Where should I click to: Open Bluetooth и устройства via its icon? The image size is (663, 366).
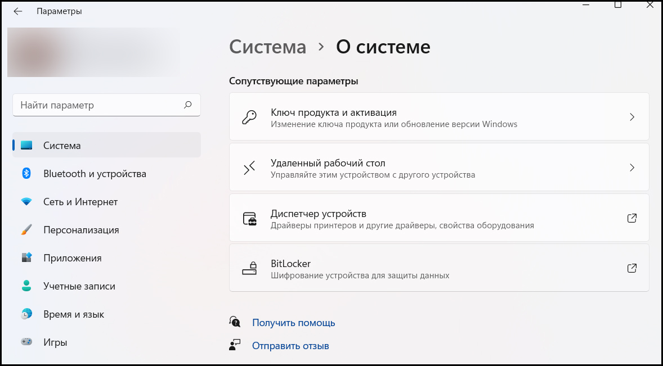tap(26, 174)
